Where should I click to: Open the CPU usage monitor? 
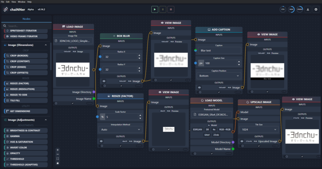pos(283,10)
